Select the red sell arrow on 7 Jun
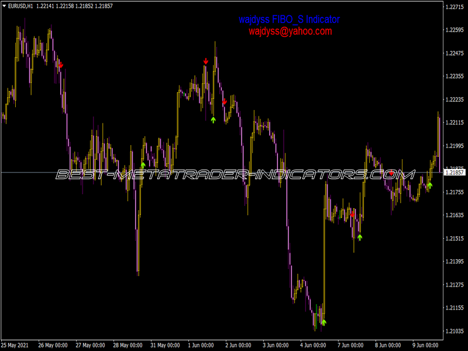Screen dimensions: 468x351 click(x=352, y=214)
